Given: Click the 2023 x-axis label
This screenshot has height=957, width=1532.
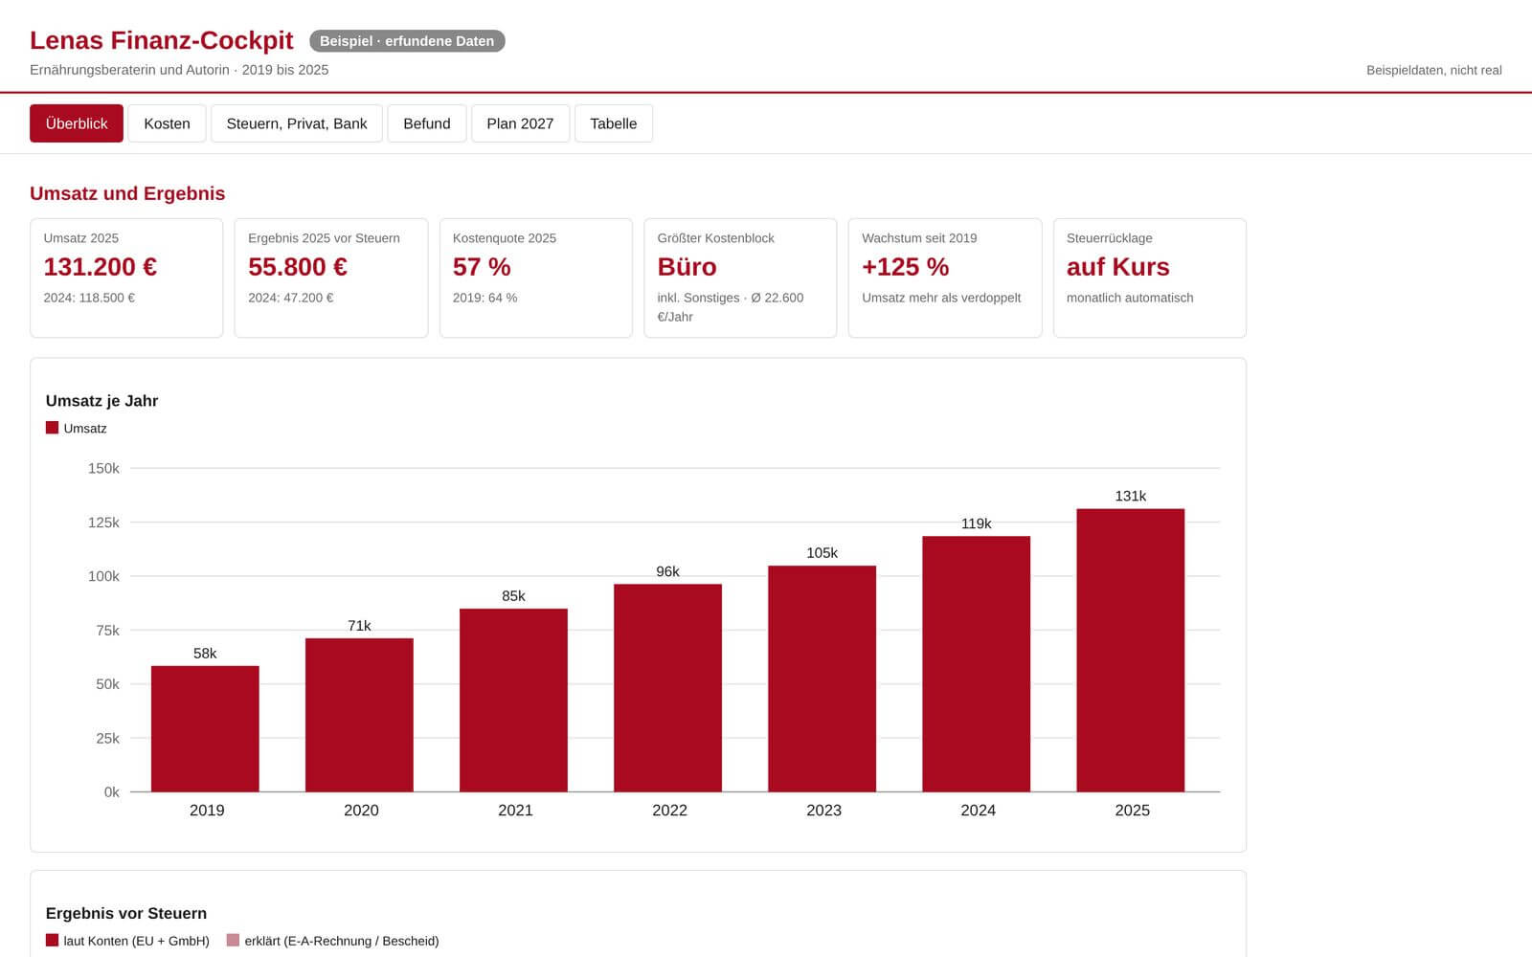Looking at the screenshot, I should [x=823, y=810].
